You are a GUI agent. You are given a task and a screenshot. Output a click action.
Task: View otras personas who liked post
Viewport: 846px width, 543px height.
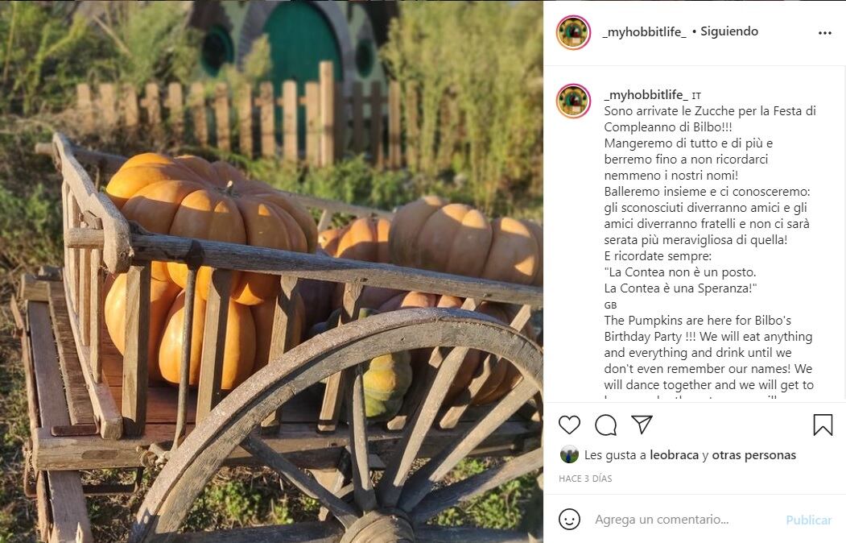click(x=753, y=455)
